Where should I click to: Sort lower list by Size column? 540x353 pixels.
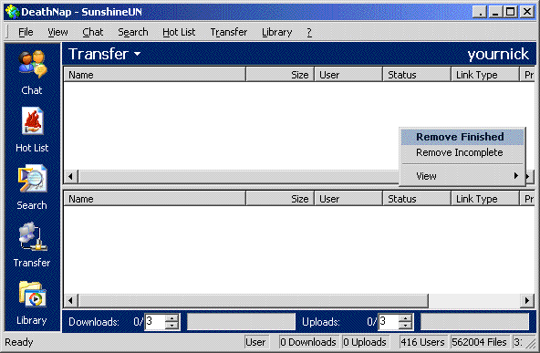click(280, 199)
